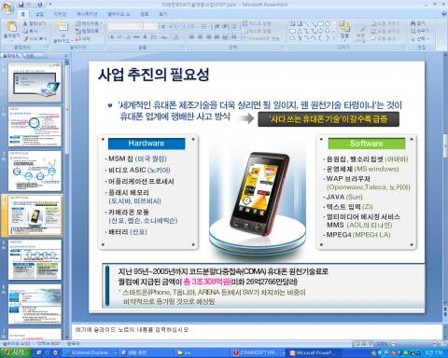The width and height of the screenshot is (448, 358).
Task: Toggle Align Text Right in paragraph group
Action: (x=209, y=37)
